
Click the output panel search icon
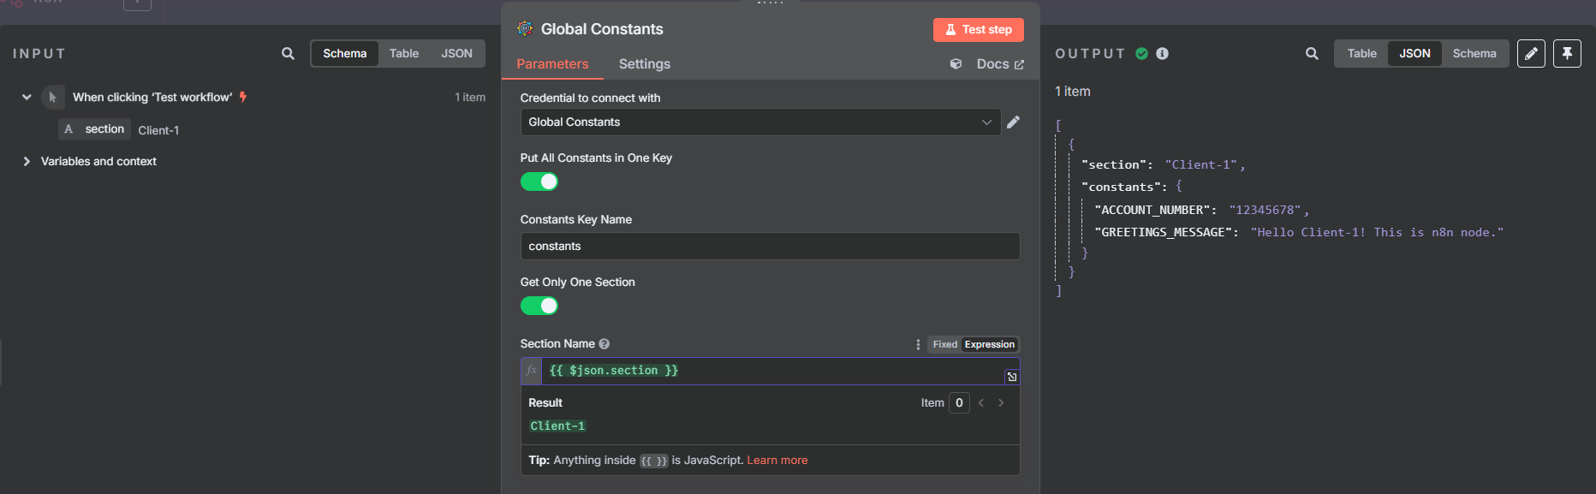(1312, 53)
